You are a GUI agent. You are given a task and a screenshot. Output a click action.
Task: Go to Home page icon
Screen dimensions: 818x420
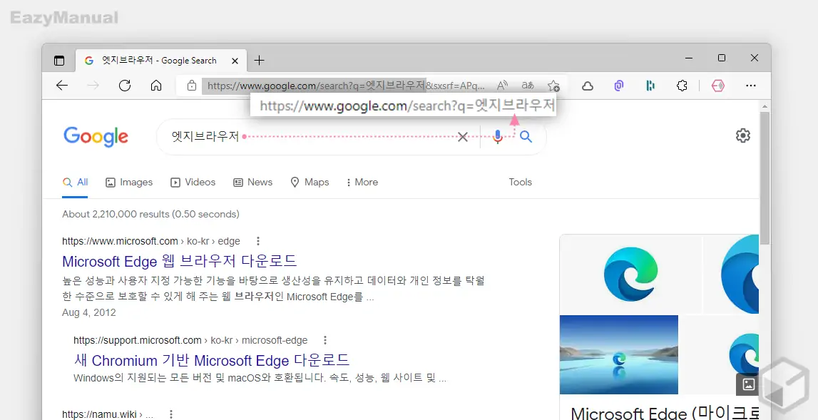point(156,86)
